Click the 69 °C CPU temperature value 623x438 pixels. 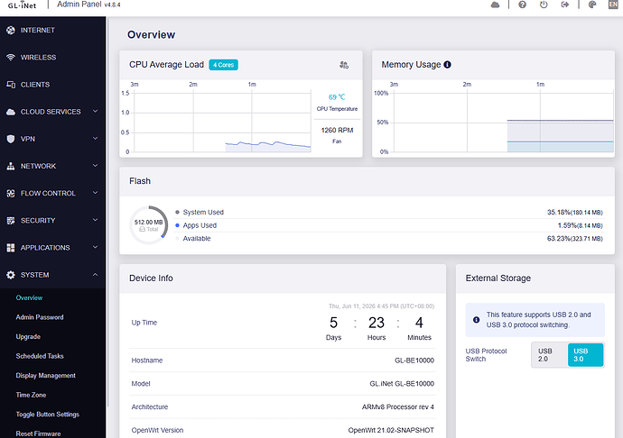(x=337, y=97)
